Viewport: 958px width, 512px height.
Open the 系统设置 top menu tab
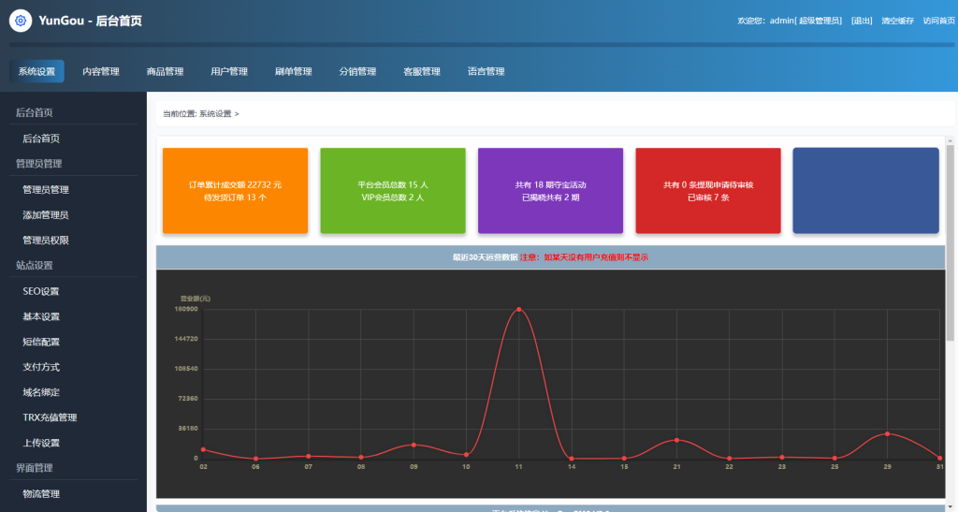pos(36,71)
